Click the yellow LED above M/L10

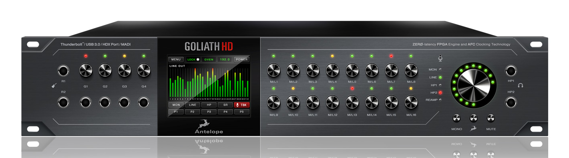pyautogui.click(x=293, y=88)
